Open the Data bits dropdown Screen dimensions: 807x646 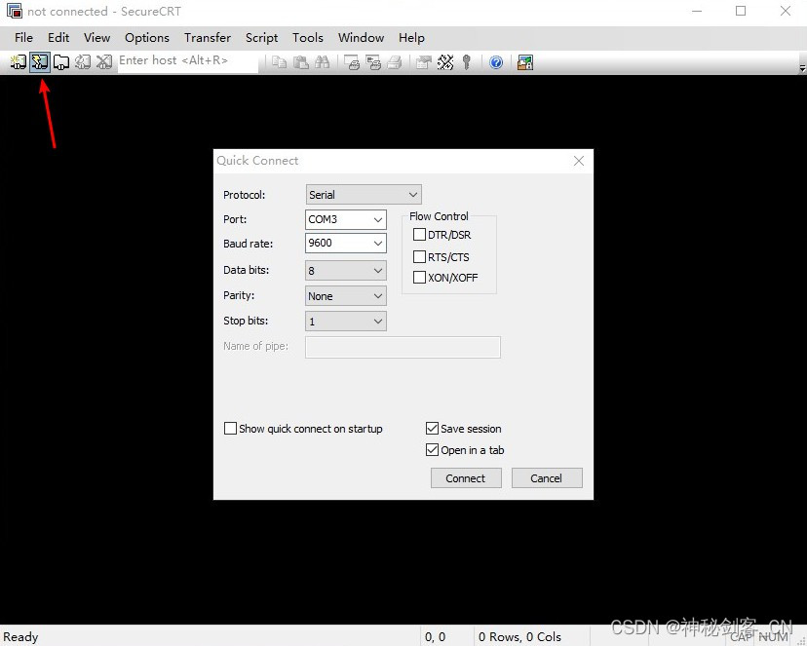click(346, 271)
